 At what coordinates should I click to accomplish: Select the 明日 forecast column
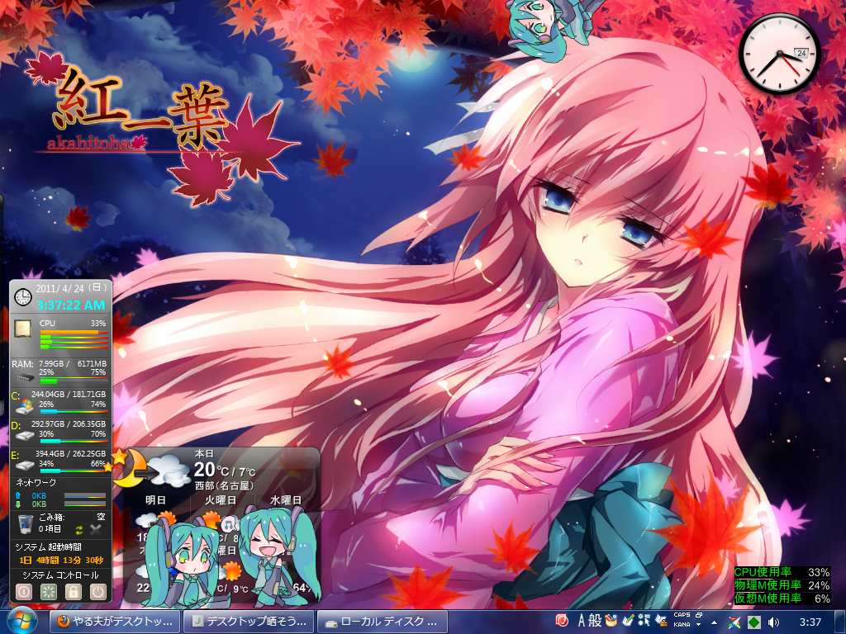155,500
